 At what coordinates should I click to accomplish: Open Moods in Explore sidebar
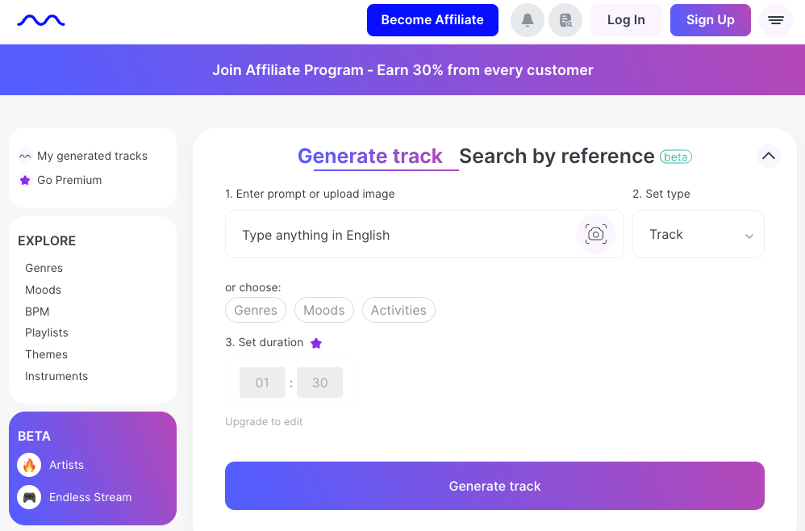coord(43,290)
